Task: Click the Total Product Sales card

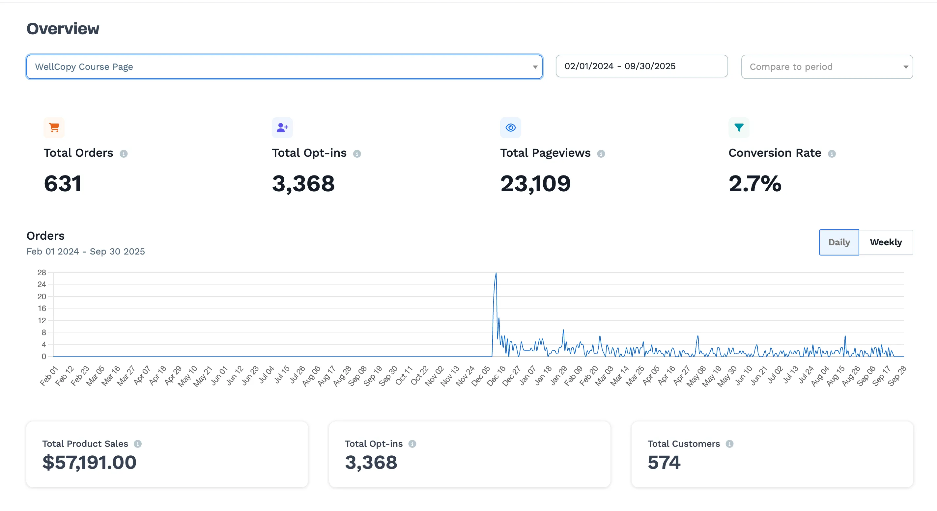Action: [167, 454]
